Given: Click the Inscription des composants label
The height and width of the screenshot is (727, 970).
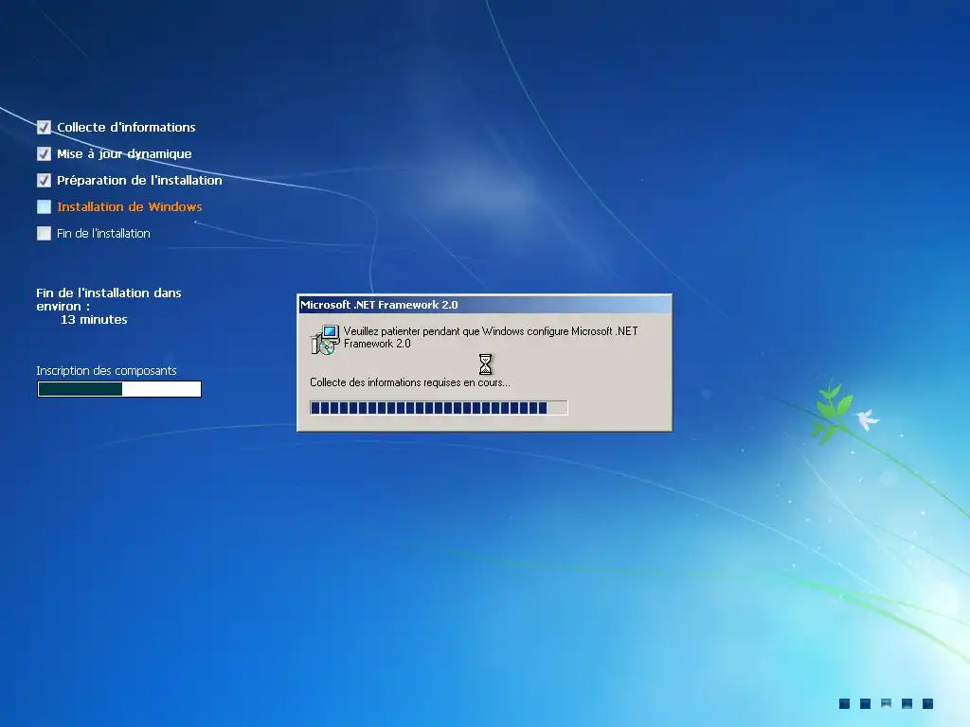Looking at the screenshot, I should (x=106, y=370).
